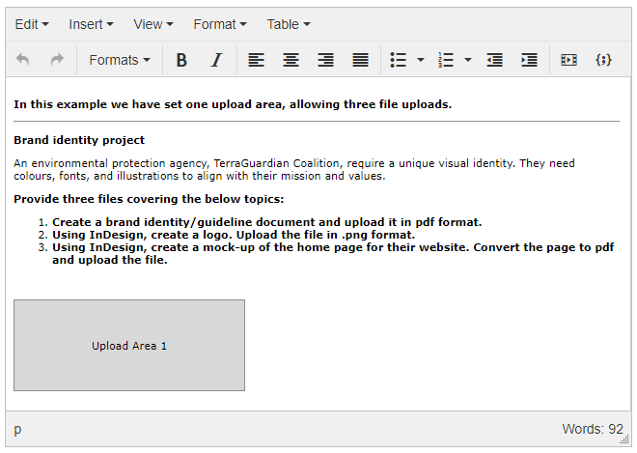Expand numbered list style options arrow
The height and width of the screenshot is (453, 637).
point(468,60)
